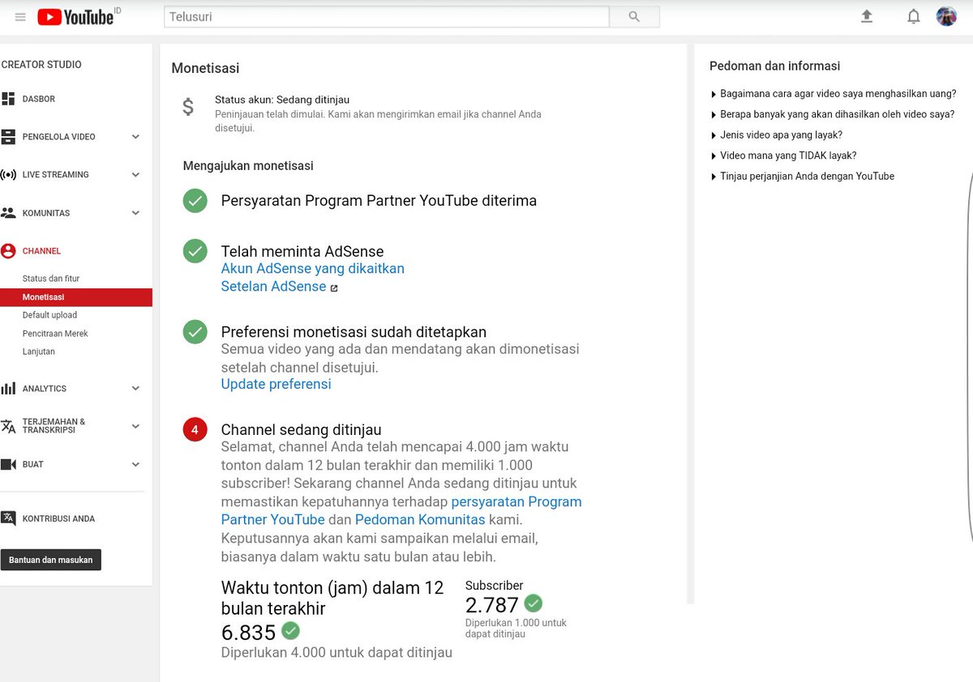Open the account avatar menu
This screenshot has width=973, height=682.
click(x=946, y=16)
